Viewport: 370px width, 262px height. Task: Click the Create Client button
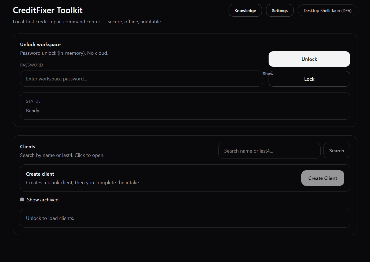[x=323, y=178]
